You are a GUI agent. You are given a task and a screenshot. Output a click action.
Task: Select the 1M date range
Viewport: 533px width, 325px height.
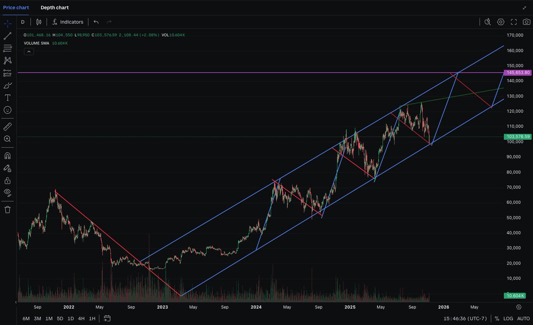click(49, 318)
